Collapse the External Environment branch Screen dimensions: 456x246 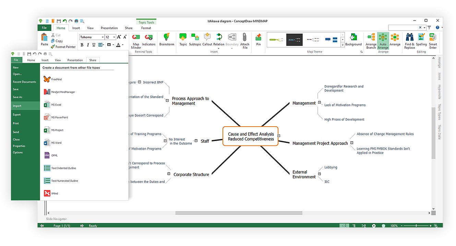tap(320, 174)
